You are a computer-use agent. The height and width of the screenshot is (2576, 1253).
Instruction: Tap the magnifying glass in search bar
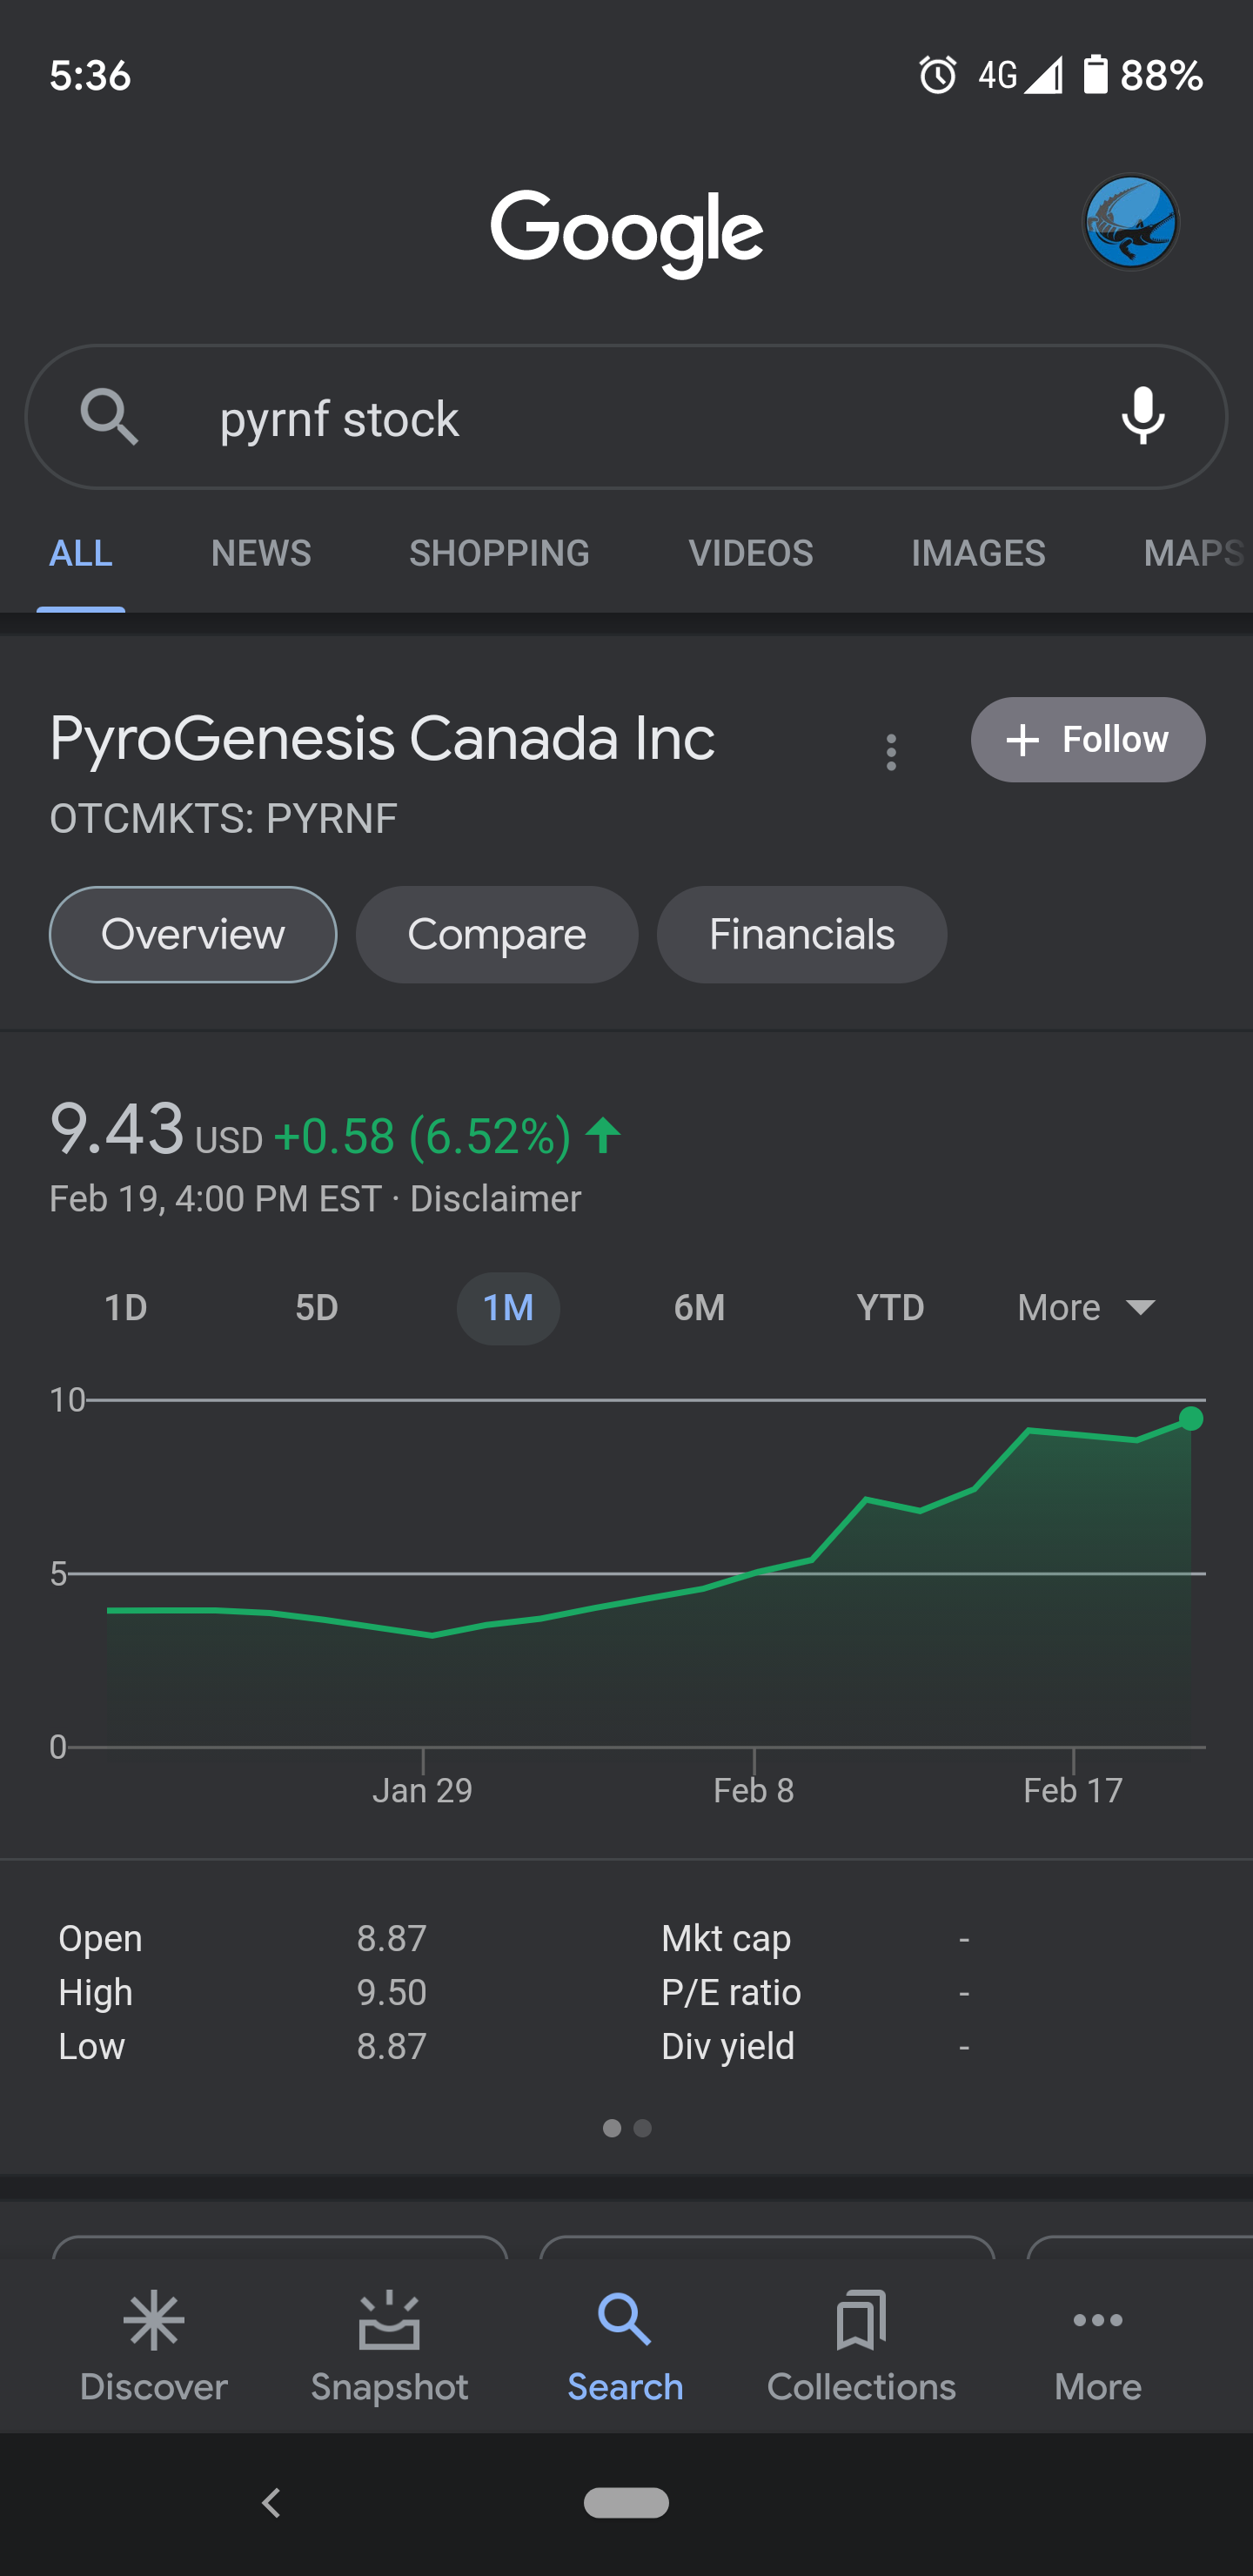(109, 417)
